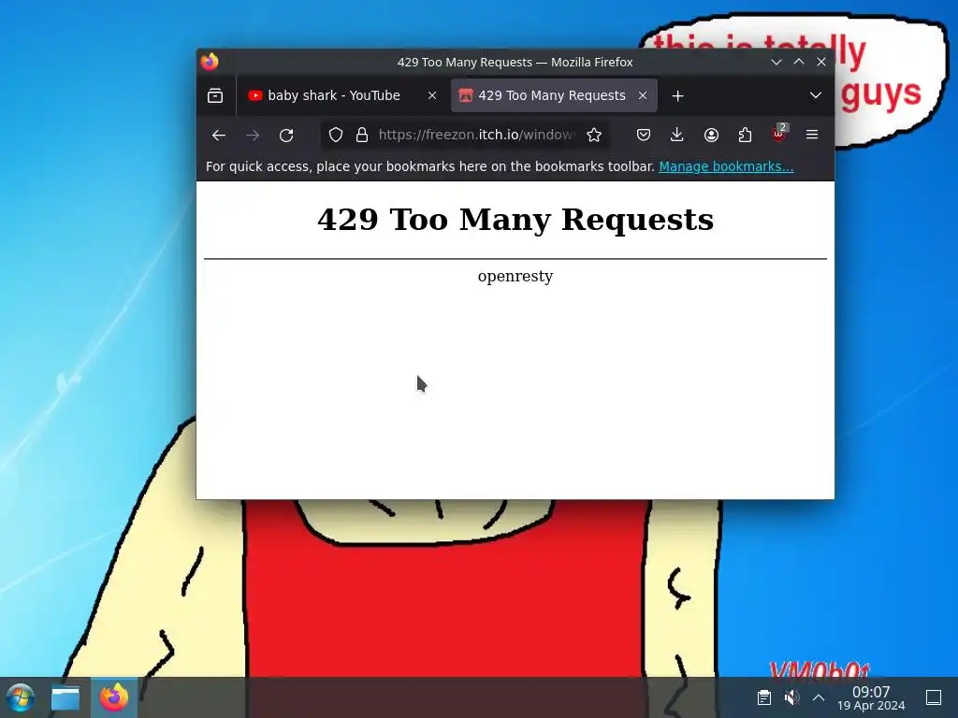Open clipboard tray icon
This screenshot has width=958, height=718.
tap(763, 697)
